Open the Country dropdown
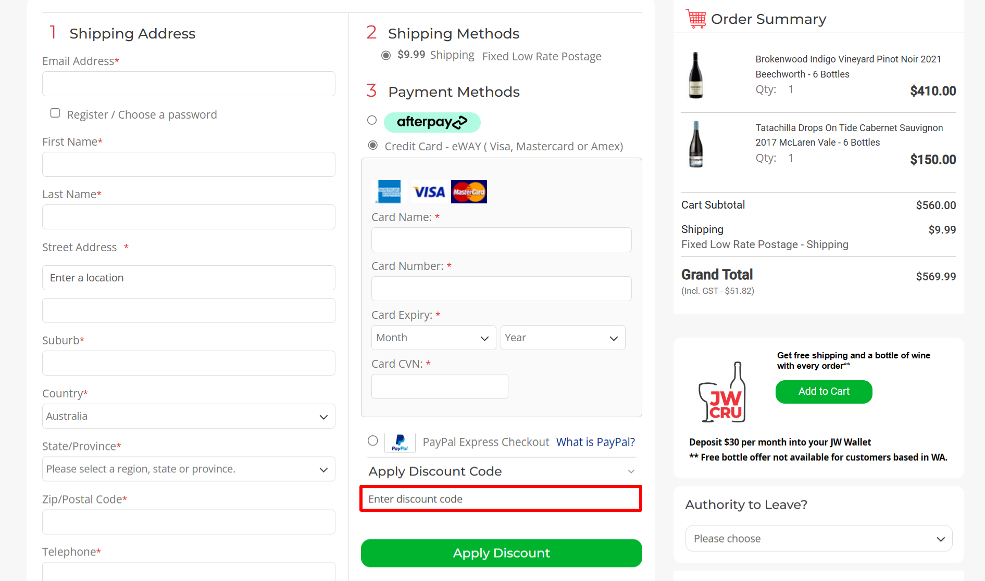 click(x=188, y=416)
